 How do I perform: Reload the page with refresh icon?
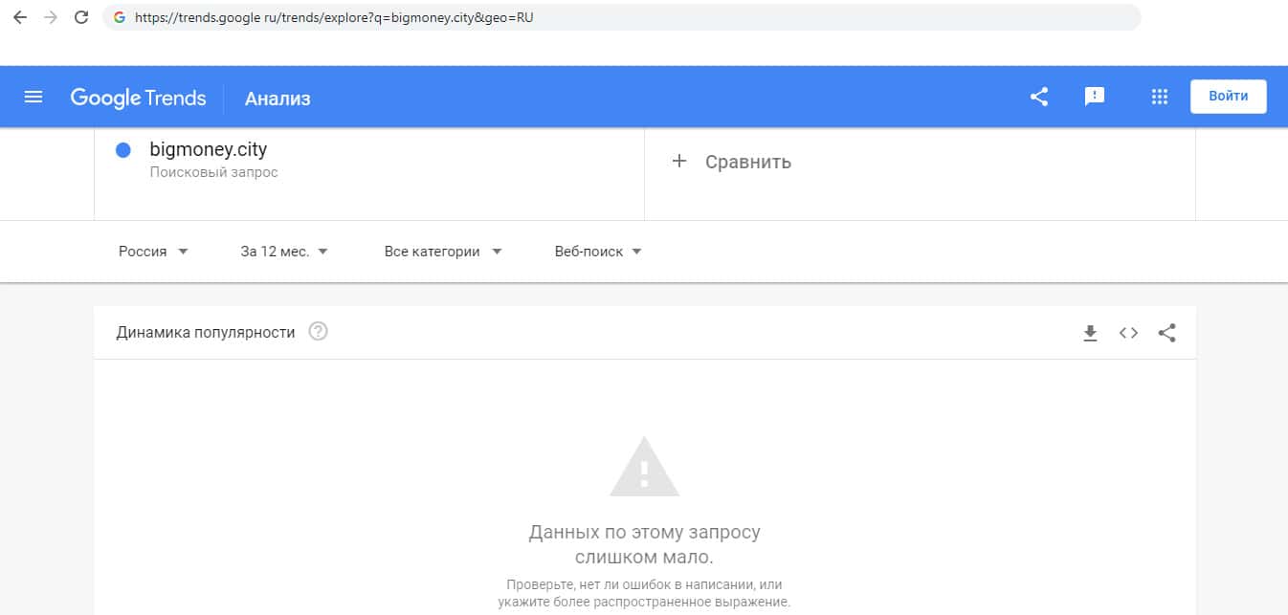81,17
